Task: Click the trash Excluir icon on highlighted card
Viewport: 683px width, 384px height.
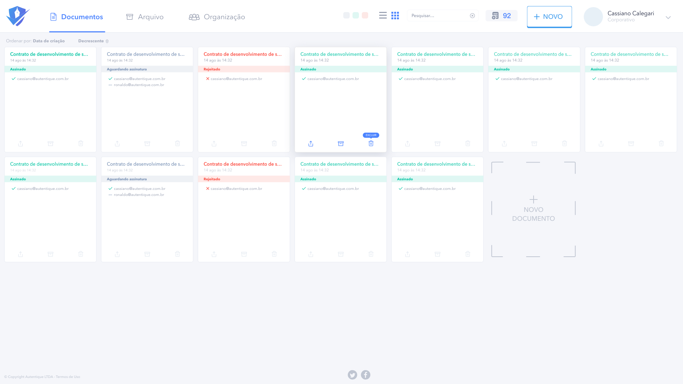Action: [371, 144]
